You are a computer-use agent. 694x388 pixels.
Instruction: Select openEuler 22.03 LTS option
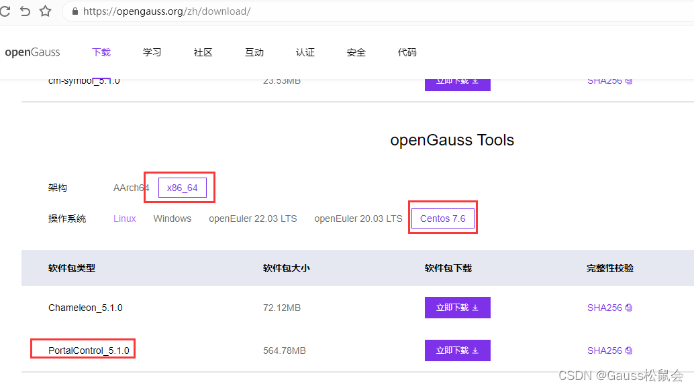(x=253, y=218)
